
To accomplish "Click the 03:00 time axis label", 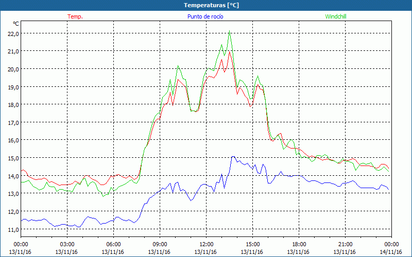I will click(67, 245).
